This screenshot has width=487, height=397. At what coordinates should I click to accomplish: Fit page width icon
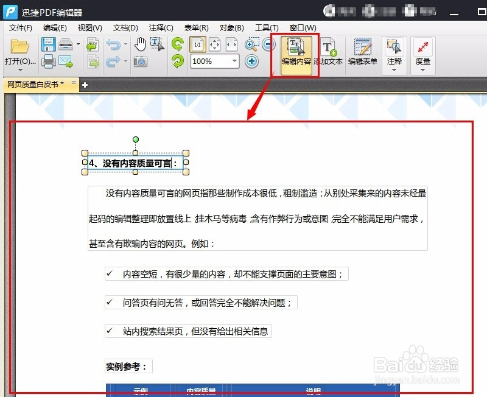pyautogui.click(x=231, y=44)
